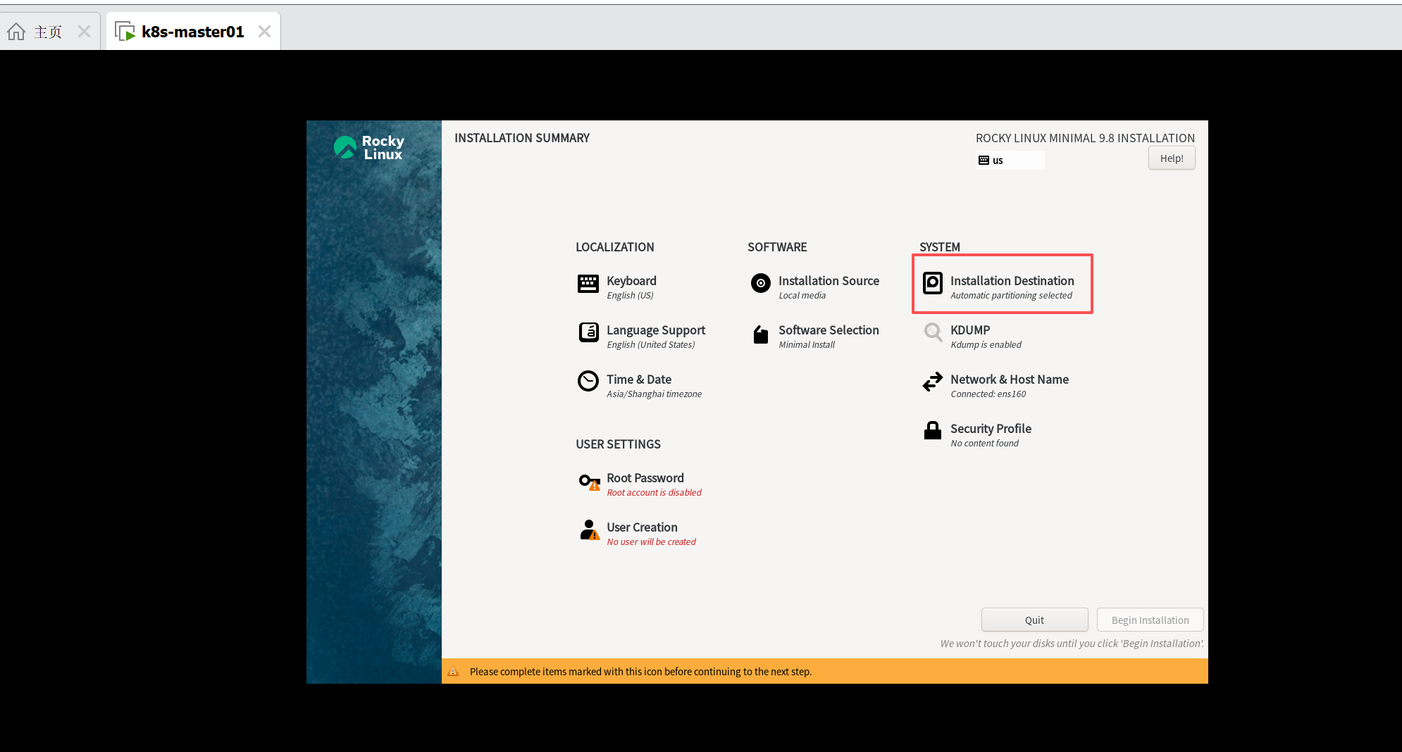Click the keyboard layout icon next to 'us'
The image size is (1402, 752).
click(x=984, y=161)
